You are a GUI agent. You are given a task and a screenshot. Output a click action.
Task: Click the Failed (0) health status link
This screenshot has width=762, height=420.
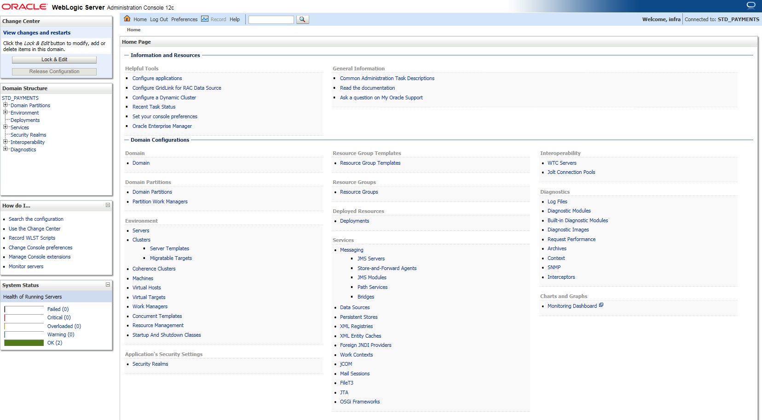[x=58, y=309]
